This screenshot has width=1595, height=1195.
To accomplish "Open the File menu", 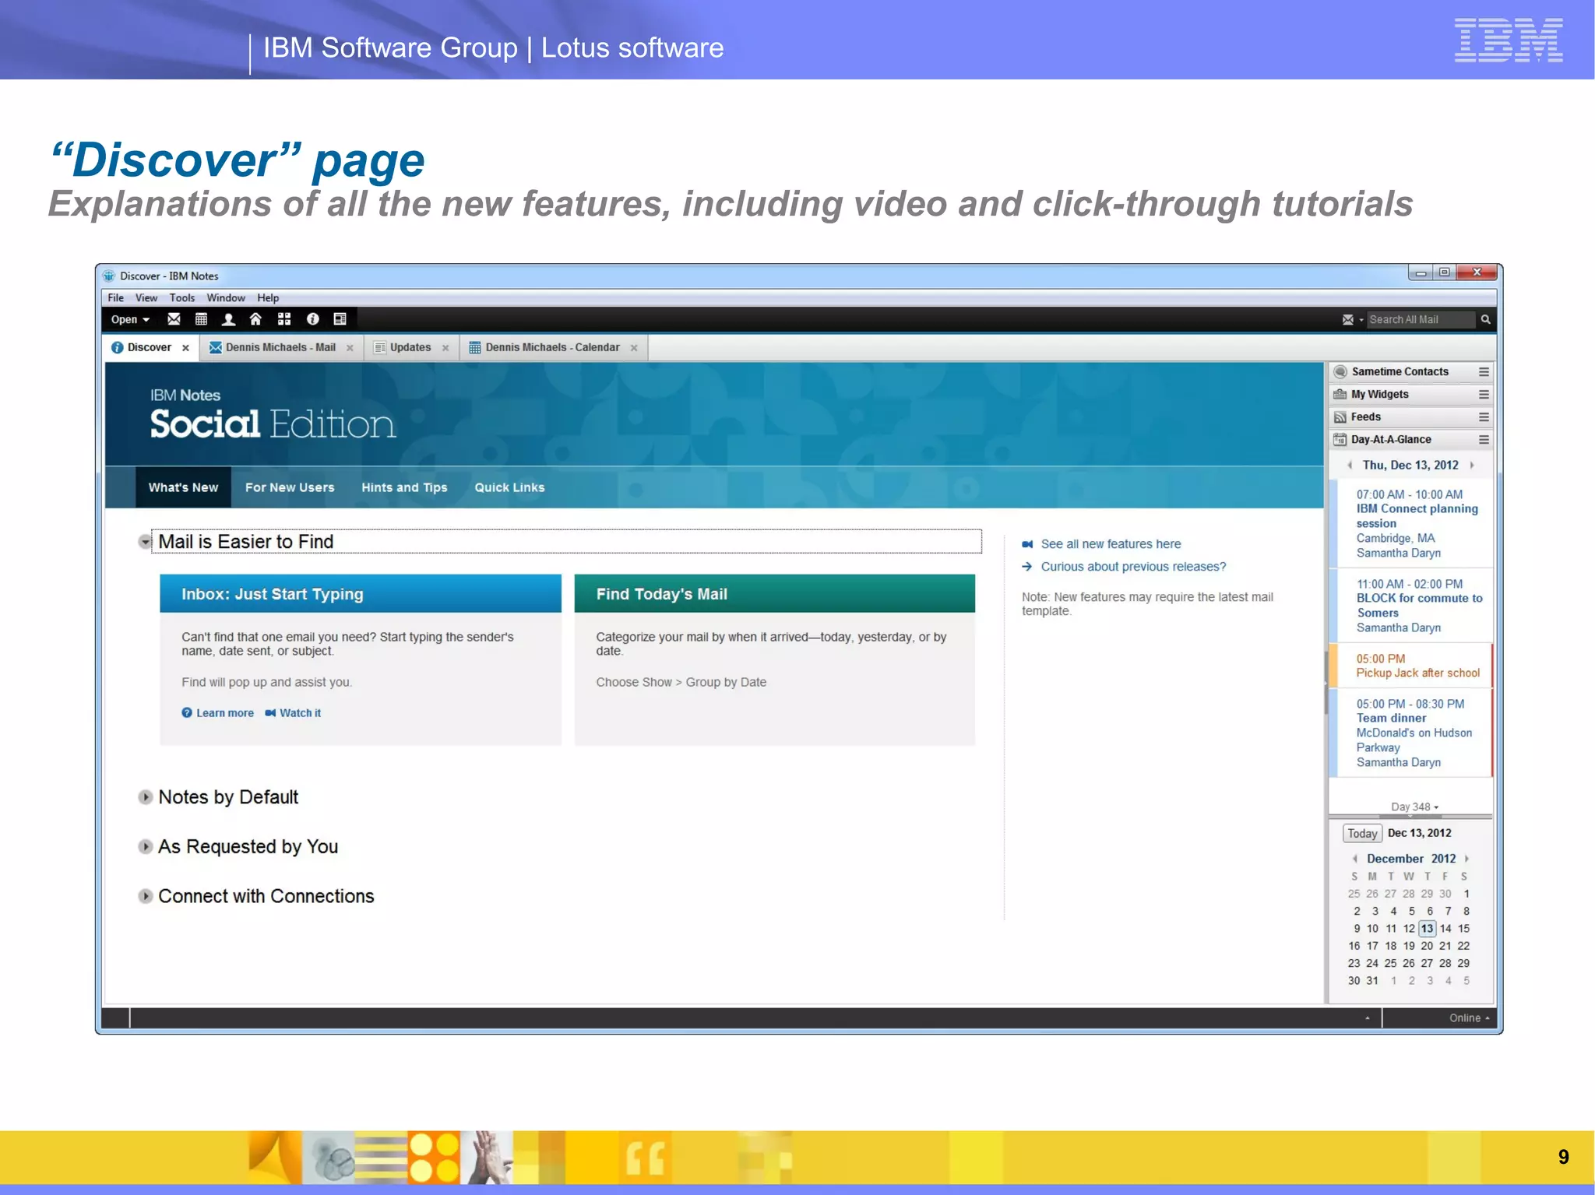I will click(115, 297).
